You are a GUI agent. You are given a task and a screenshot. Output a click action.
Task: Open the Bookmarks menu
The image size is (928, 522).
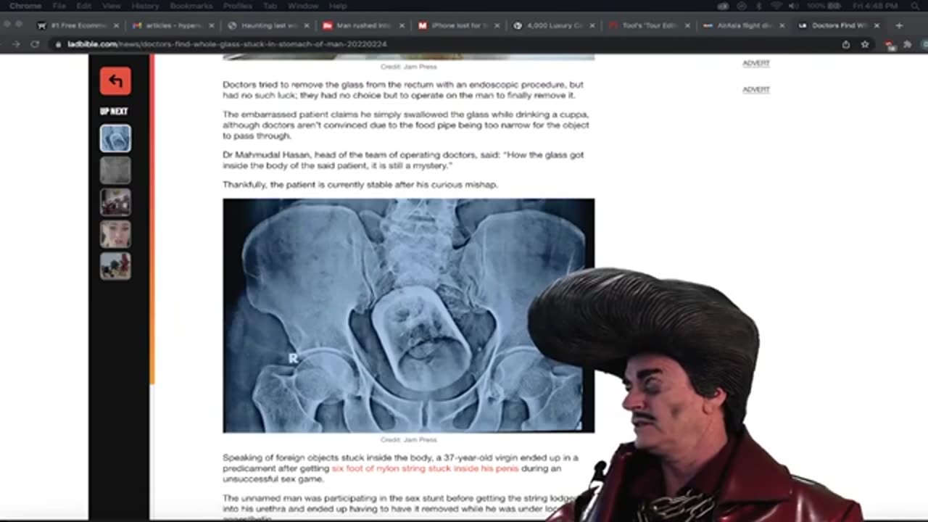(x=191, y=6)
